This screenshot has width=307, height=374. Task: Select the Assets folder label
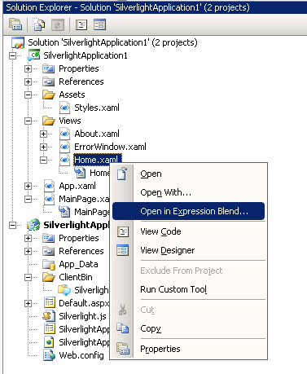coord(72,95)
